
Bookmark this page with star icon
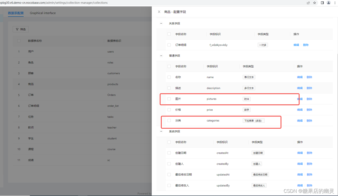coord(314,3)
